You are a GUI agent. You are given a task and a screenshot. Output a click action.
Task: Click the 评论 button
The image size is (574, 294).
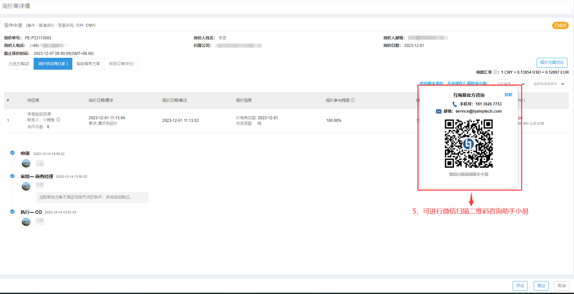520,286
